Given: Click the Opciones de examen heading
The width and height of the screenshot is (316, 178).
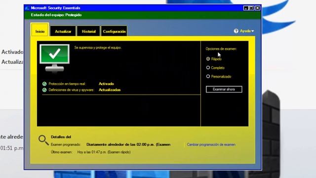Looking at the screenshot, I should (x=221, y=48).
